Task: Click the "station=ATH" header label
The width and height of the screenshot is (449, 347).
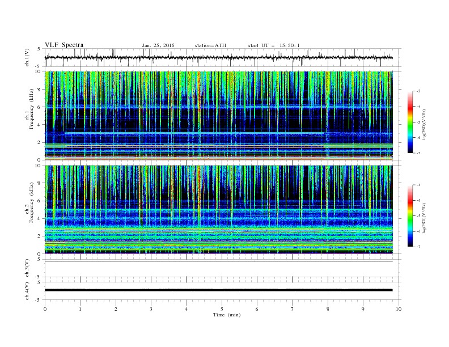Action: pyautogui.click(x=210, y=45)
